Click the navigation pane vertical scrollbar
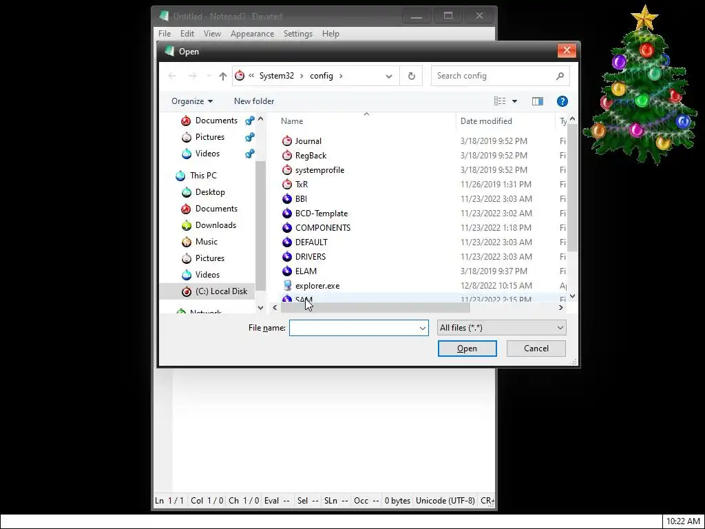 (x=260, y=225)
